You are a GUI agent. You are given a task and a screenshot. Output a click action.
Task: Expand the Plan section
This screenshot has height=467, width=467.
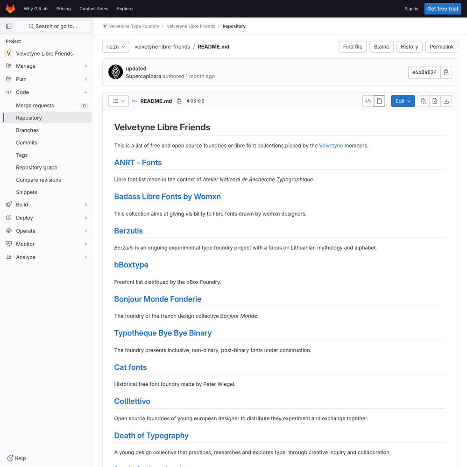pyautogui.click(x=86, y=79)
